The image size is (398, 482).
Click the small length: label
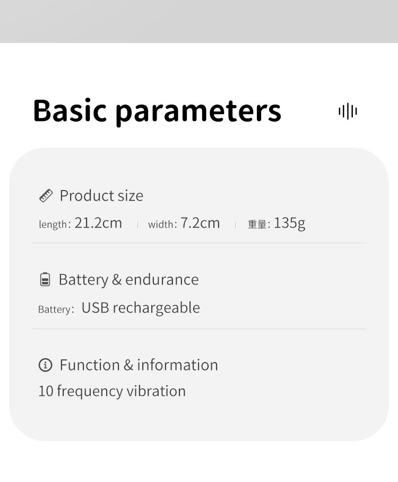[x=55, y=225]
